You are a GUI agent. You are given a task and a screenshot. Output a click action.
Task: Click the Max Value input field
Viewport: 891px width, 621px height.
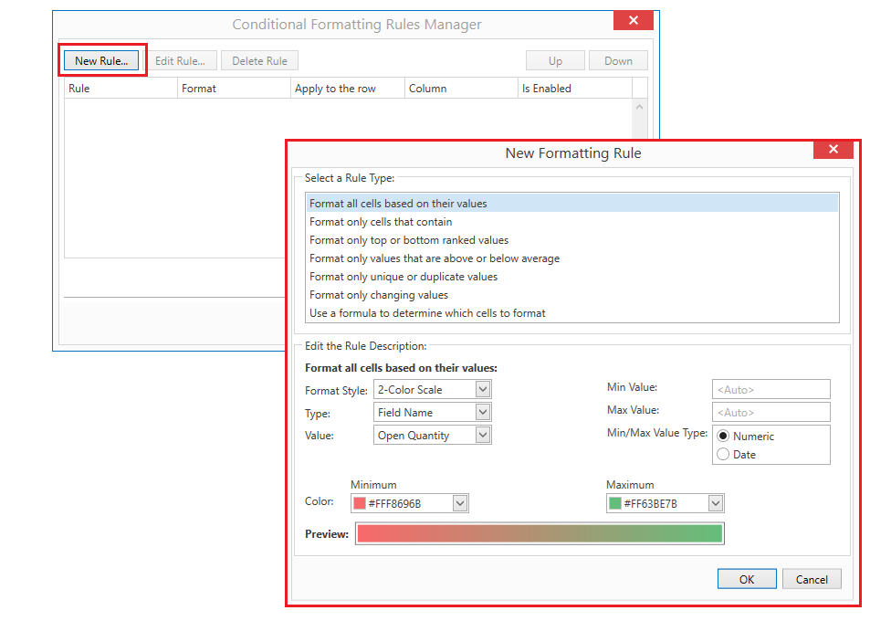point(771,412)
